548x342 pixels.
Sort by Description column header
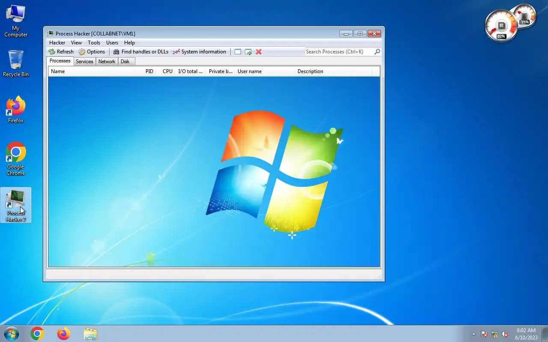tap(334, 71)
